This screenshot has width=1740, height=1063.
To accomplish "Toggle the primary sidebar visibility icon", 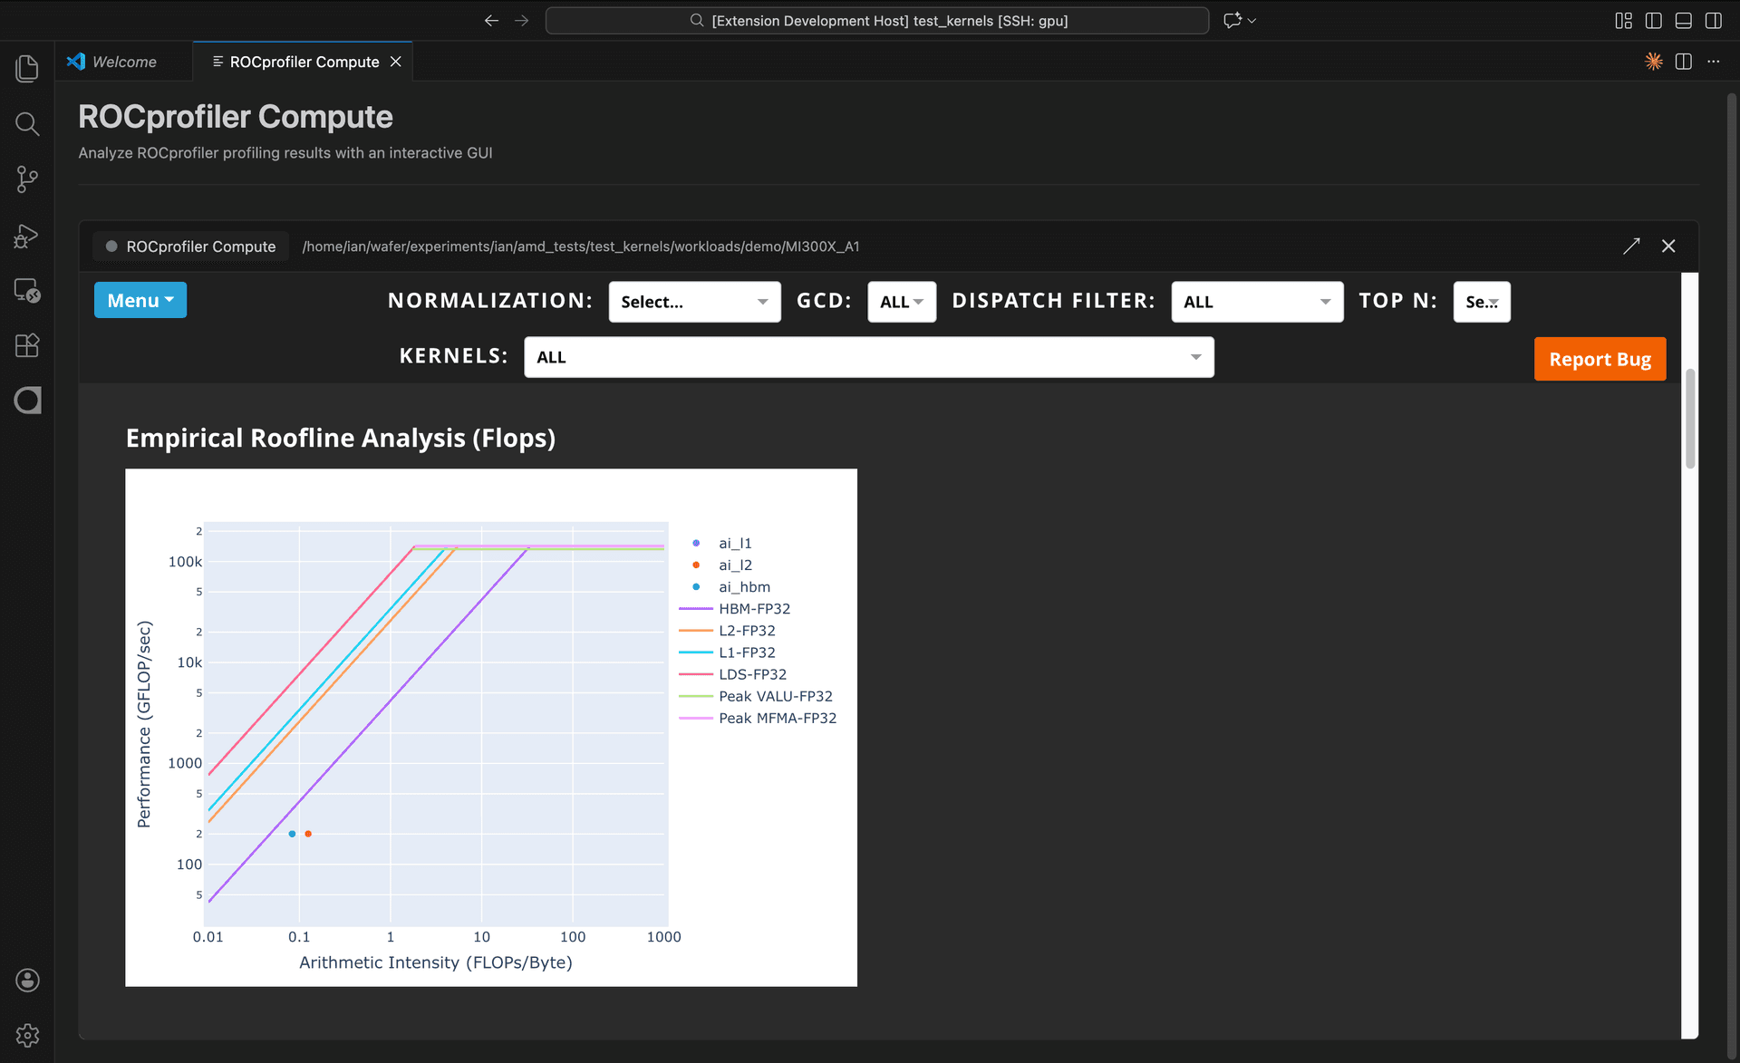I will tap(1652, 20).
